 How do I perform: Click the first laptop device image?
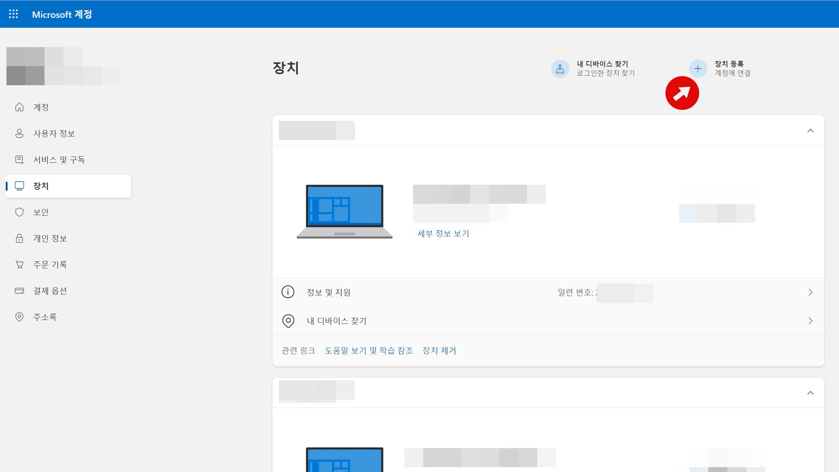click(x=344, y=211)
